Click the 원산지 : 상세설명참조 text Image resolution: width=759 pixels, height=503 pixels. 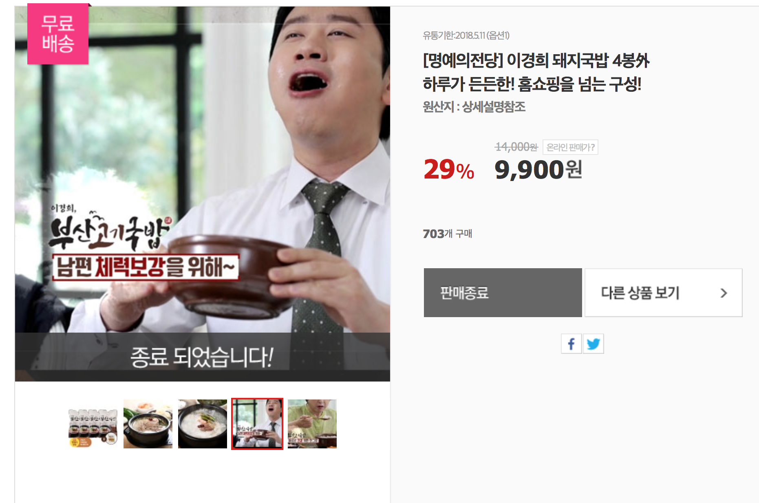[x=474, y=107]
